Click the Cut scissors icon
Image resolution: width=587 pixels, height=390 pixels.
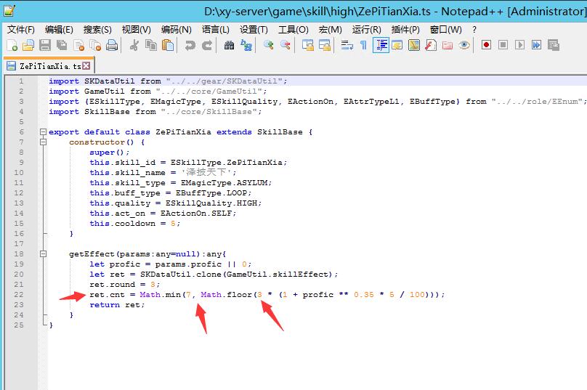[x=134, y=45]
